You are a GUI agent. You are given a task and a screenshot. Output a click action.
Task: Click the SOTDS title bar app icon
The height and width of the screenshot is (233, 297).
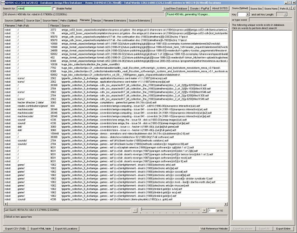coord(3,2)
